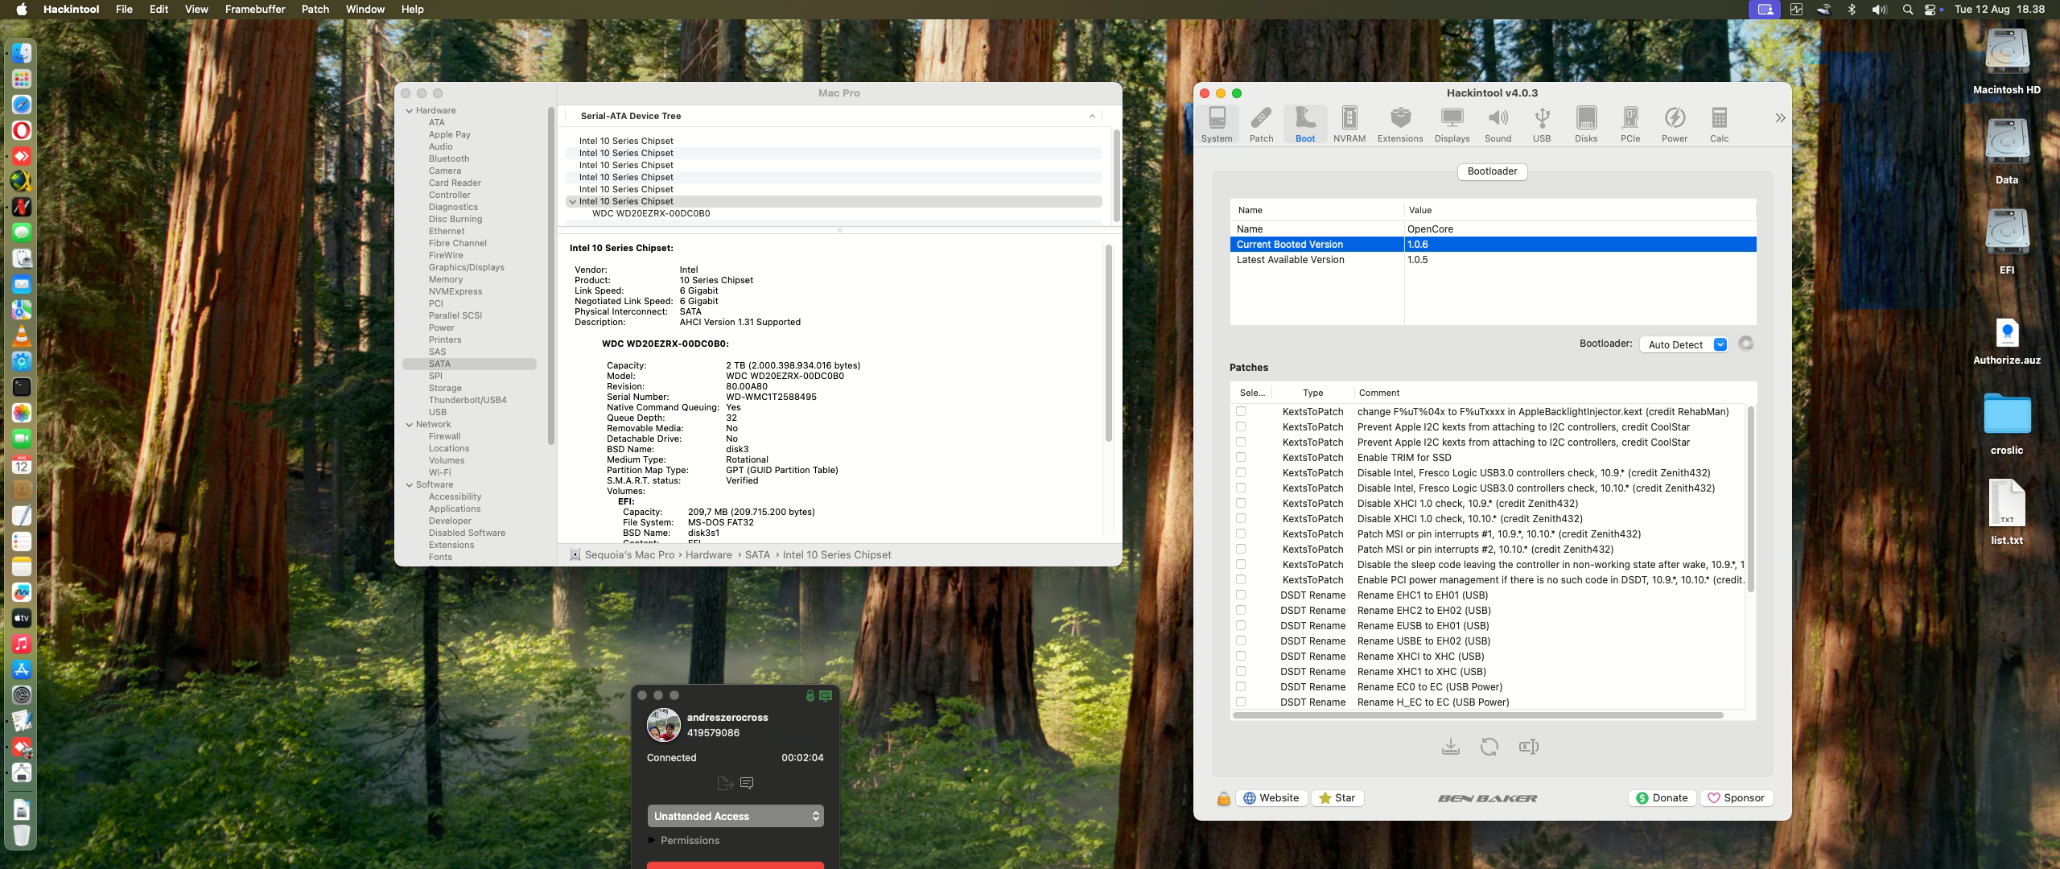Click the Sponsor button
This screenshot has height=869, width=2060.
point(1736,798)
